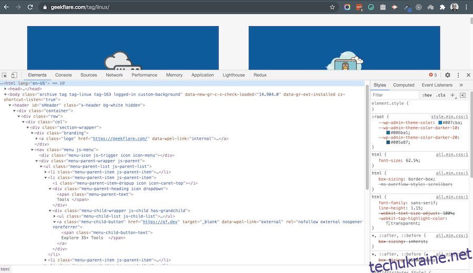Select the Application tab
This screenshot has width=473, height=273.
coord(203,75)
